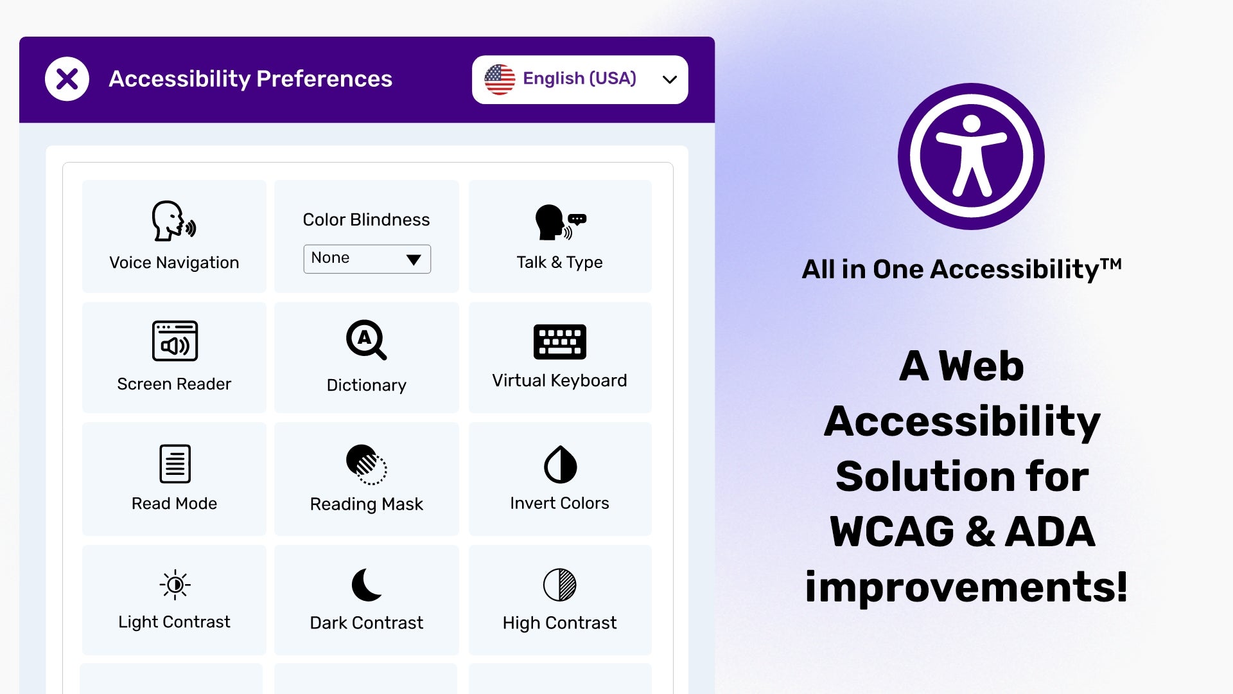Close Accessibility Preferences panel
Screen dimensions: 1233x694
coord(67,79)
